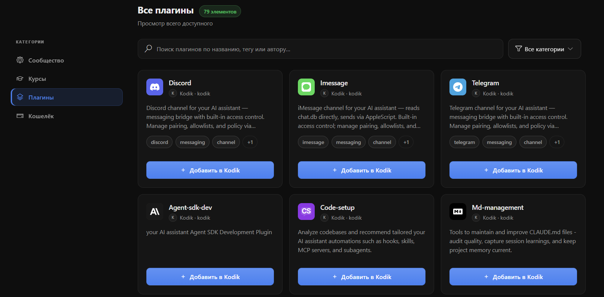Add the Imessage plugin to Kodik
Viewport: 604px width, 297px height.
click(x=362, y=170)
